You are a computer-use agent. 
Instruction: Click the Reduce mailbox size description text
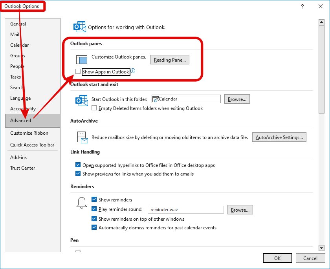[x=170, y=137]
